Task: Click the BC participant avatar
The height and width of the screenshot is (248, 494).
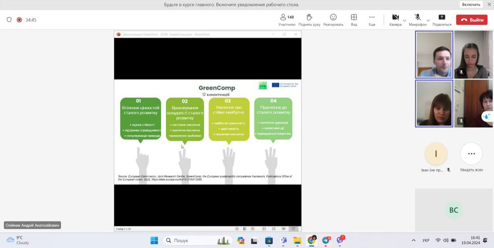Action: [x=453, y=210]
